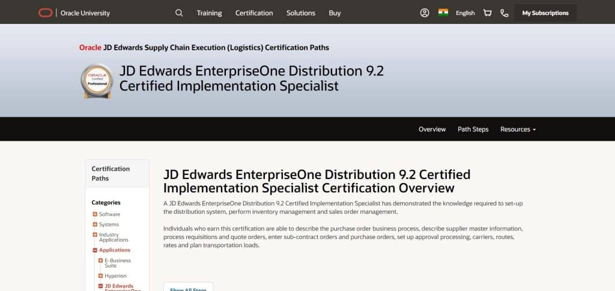This screenshot has height=291, width=615.
Task: Click the Oracle logo icon
Action: pyautogui.click(x=46, y=13)
